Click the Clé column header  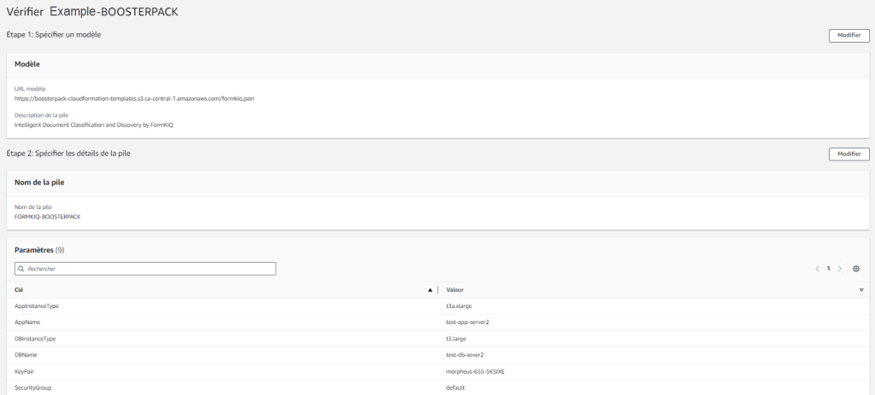(x=20, y=290)
